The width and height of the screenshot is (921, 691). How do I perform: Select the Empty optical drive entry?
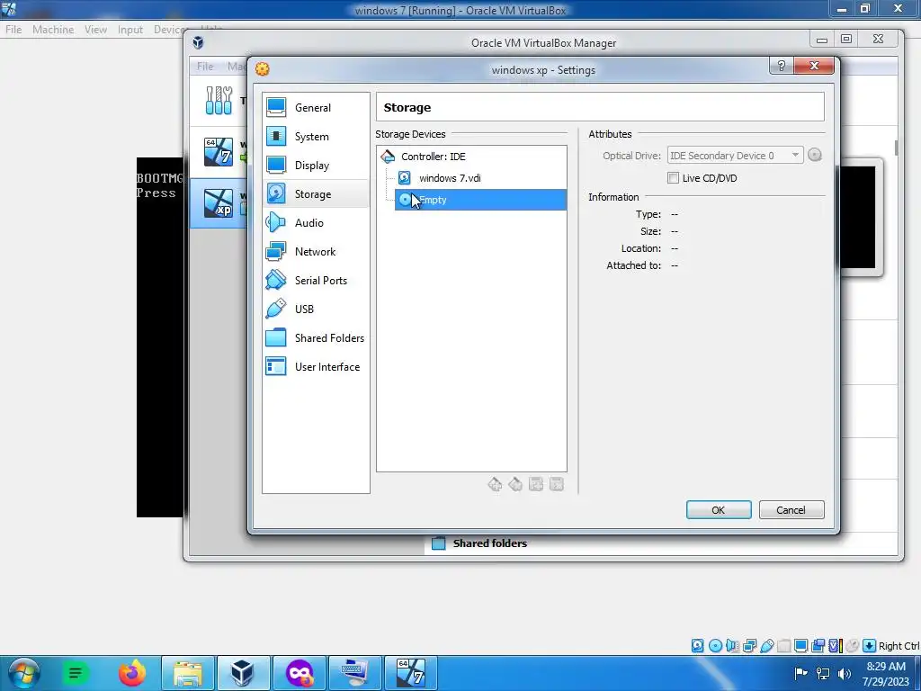pos(480,200)
